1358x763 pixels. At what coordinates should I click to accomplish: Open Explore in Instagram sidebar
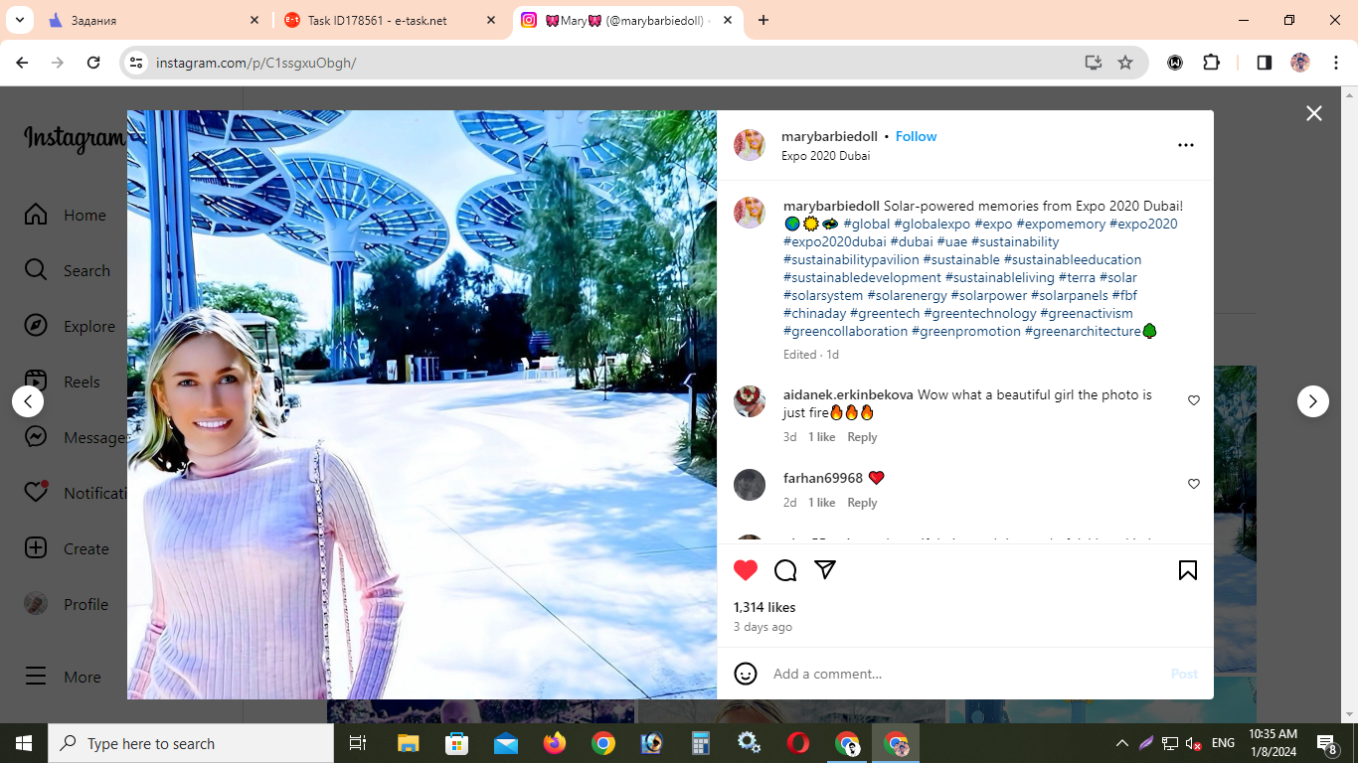70,326
